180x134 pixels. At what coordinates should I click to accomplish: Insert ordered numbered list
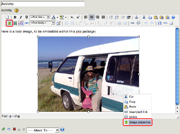pos(117,17)
